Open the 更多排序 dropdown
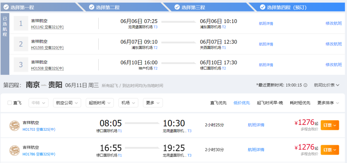This screenshot has height=163, width=347. [328, 103]
